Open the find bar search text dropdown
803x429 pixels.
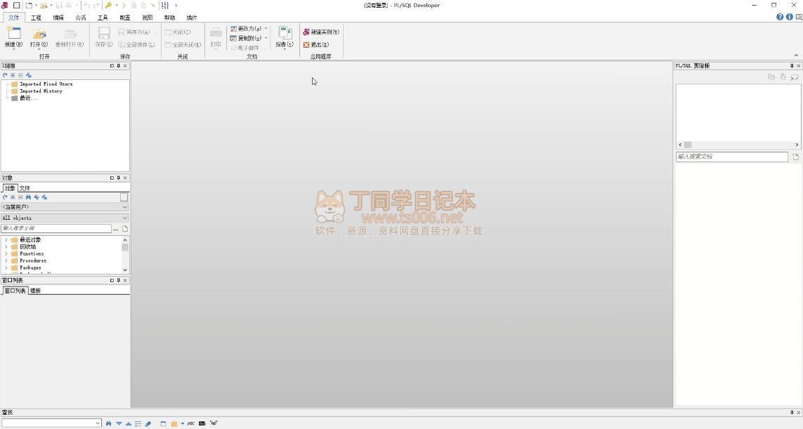point(98,423)
